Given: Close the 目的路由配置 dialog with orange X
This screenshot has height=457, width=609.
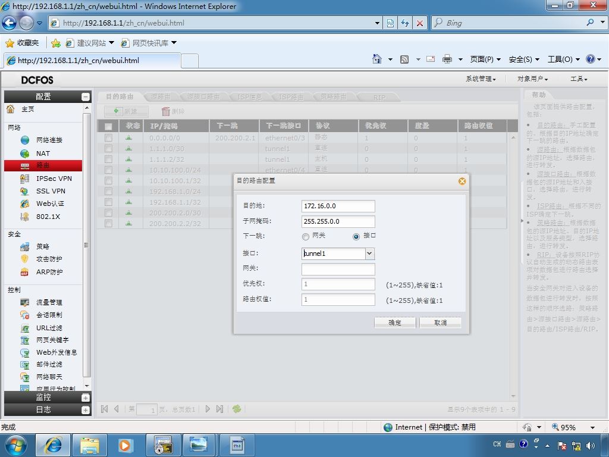Looking at the screenshot, I should 462,181.
